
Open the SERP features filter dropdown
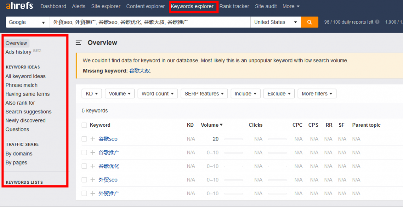pos(204,94)
